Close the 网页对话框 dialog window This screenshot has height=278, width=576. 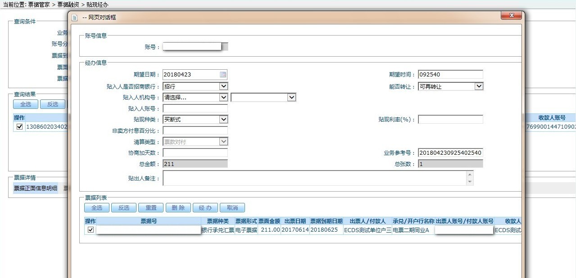click(x=511, y=16)
